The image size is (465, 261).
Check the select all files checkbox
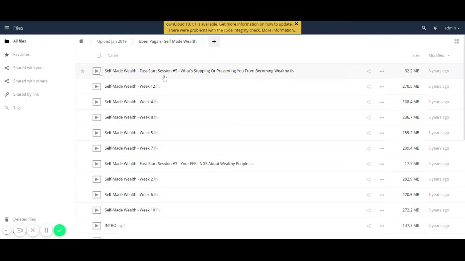click(x=99, y=56)
